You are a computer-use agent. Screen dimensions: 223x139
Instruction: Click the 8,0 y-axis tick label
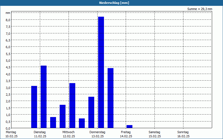pos(8,20)
